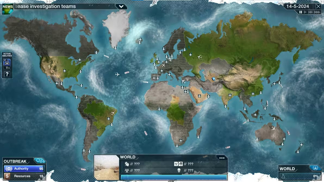The image size is (324, 182).
Task: Select the Madagascar seaport anchor icon
Action: point(198,137)
